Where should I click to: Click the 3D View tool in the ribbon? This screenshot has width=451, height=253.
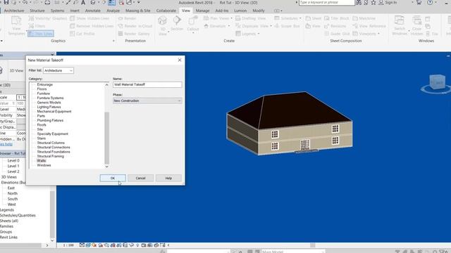(163, 25)
